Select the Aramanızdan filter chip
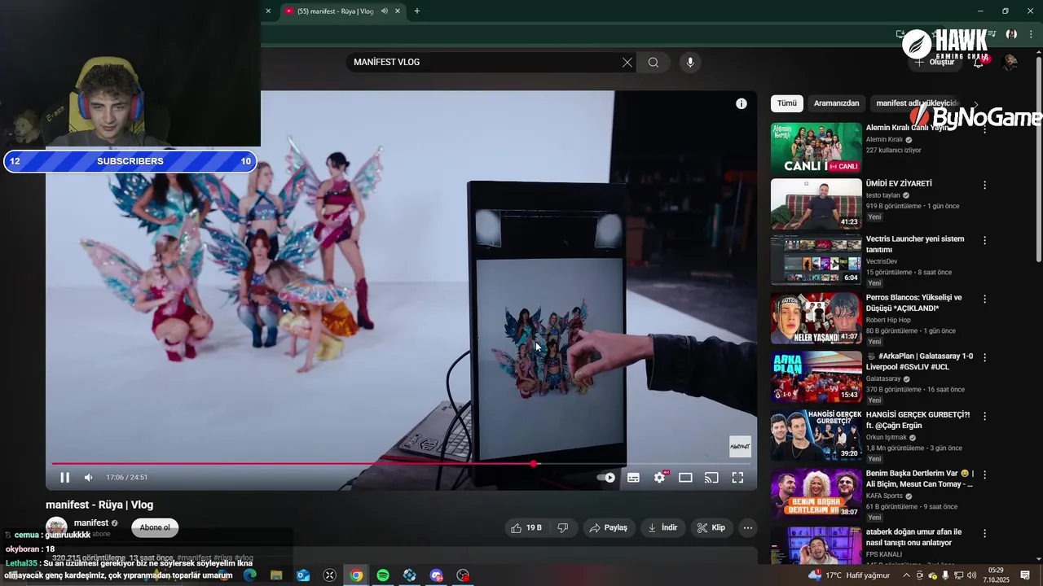The image size is (1043, 586). [x=836, y=103]
